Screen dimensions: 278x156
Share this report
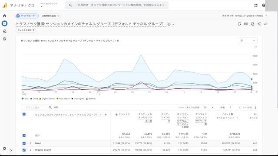259,24
